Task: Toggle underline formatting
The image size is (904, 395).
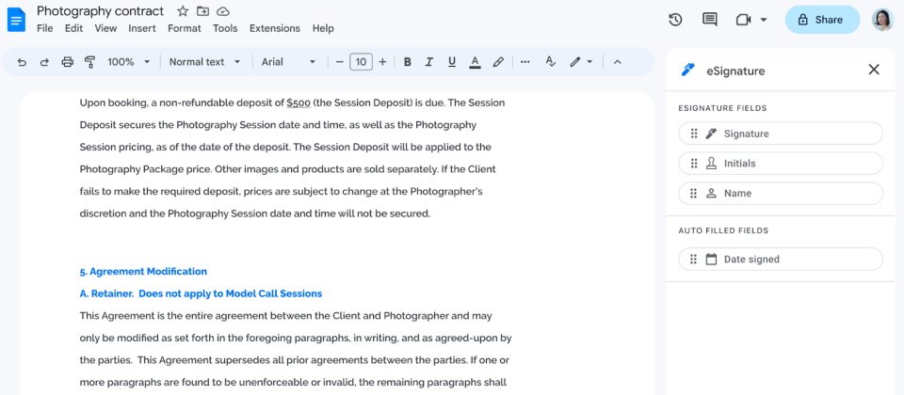Action: [452, 62]
